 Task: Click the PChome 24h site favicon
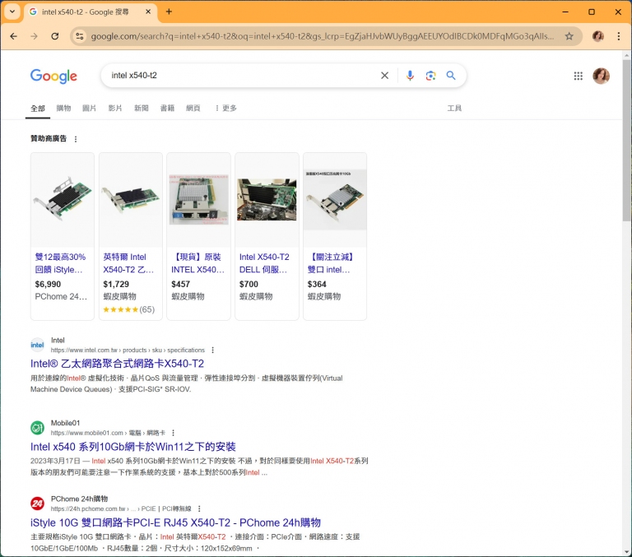point(38,504)
